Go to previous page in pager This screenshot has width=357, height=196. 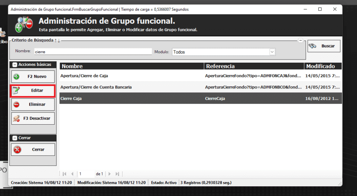(72, 174)
